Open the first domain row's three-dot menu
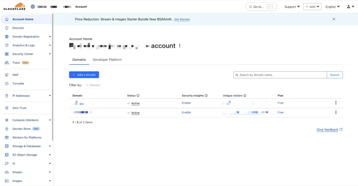358x186 pixels. point(336,103)
